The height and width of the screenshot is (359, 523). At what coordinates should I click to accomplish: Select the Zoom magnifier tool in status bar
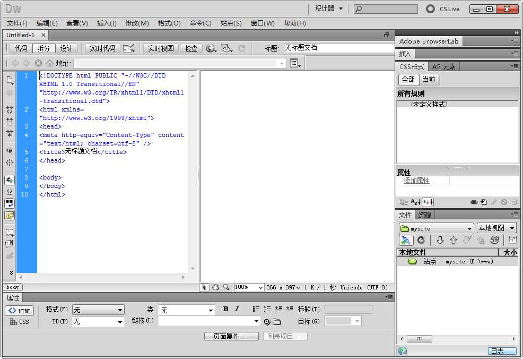coord(226,287)
